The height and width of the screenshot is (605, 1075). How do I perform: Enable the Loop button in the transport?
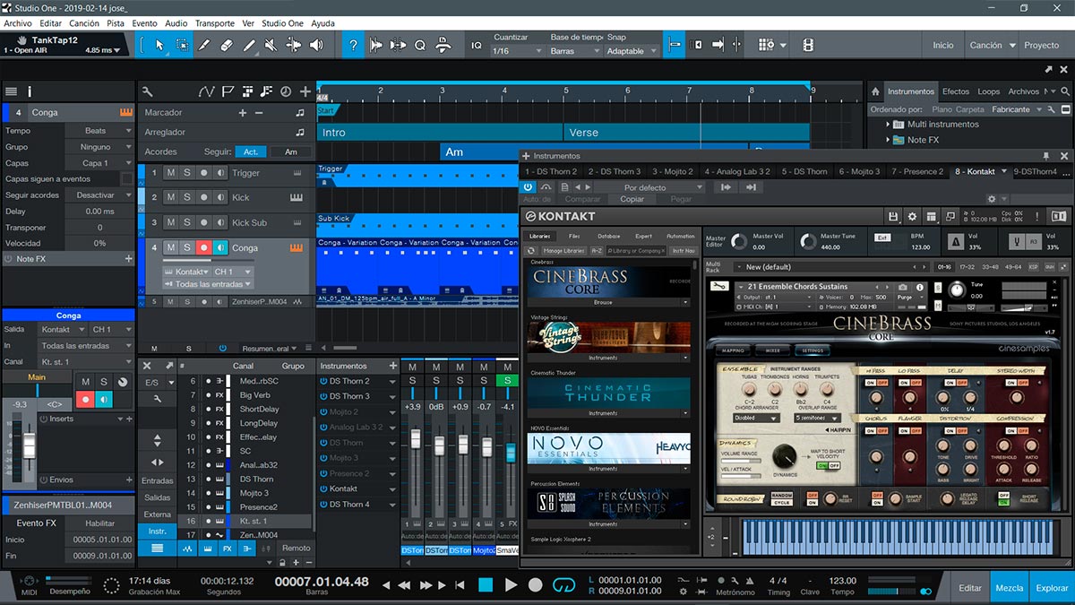point(563,584)
